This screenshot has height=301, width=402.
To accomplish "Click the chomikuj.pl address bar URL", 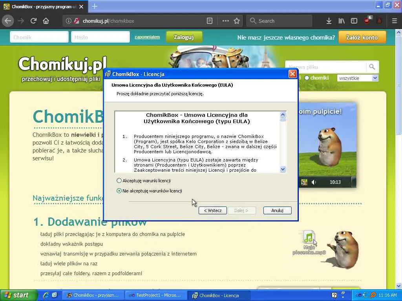I will coord(108,21).
